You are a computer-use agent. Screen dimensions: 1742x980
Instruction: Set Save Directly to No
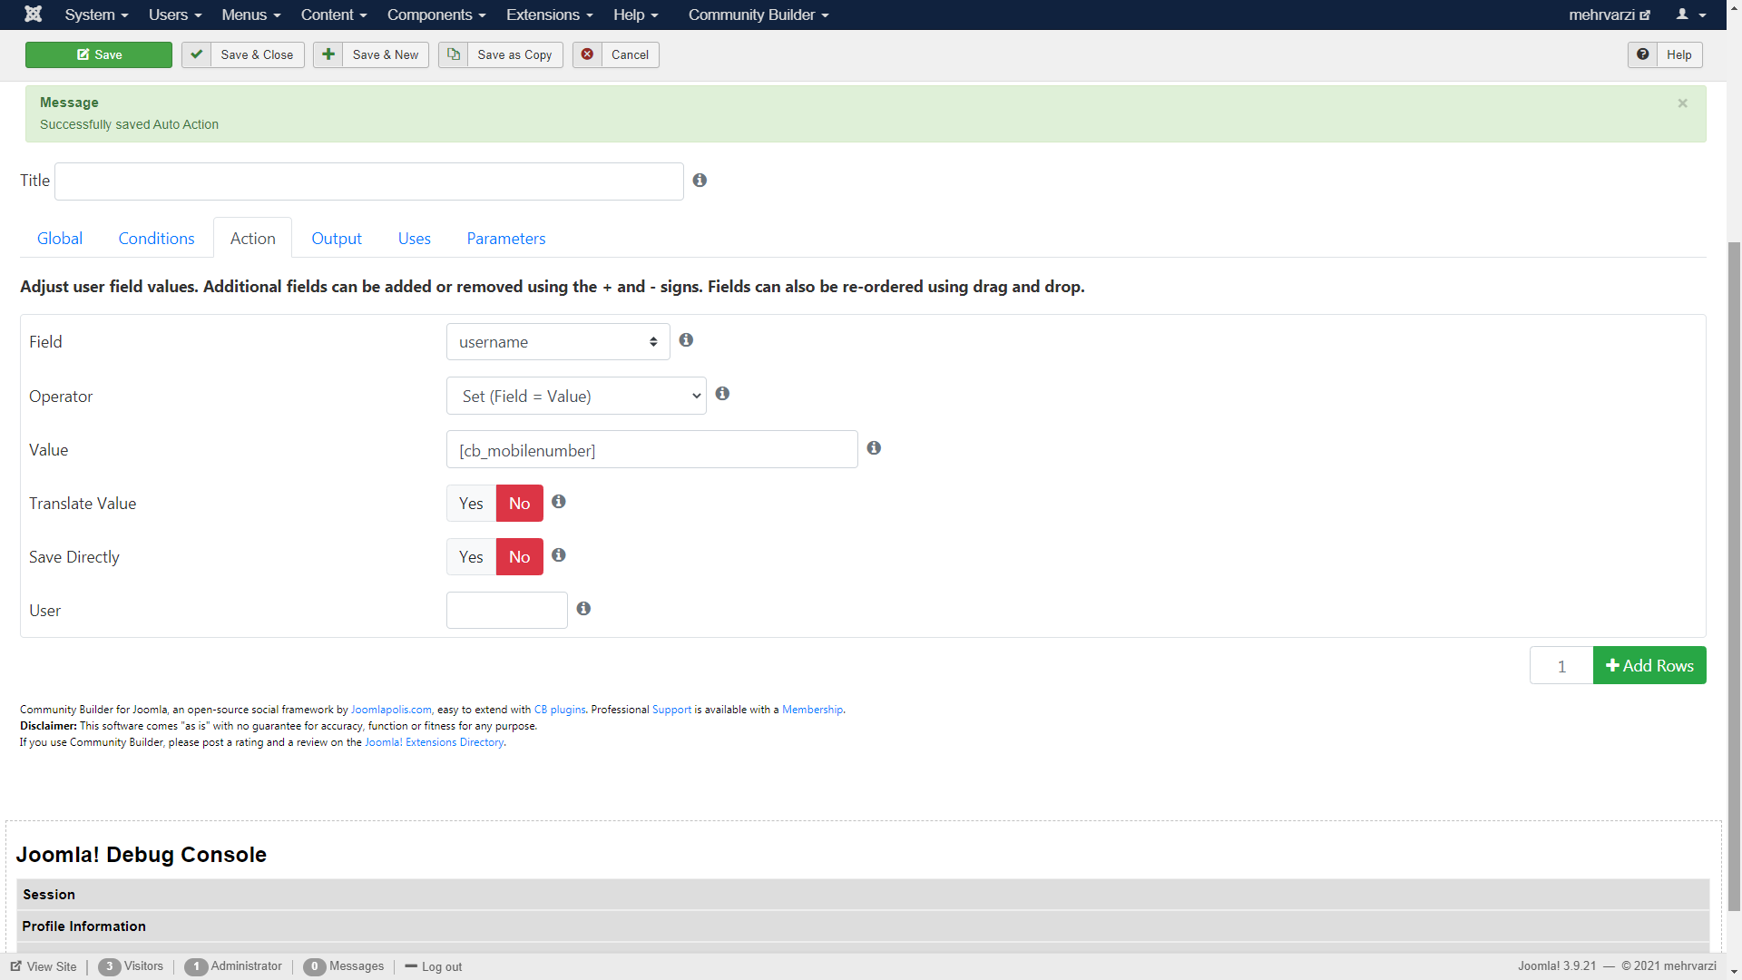click(x=519, y=557)
